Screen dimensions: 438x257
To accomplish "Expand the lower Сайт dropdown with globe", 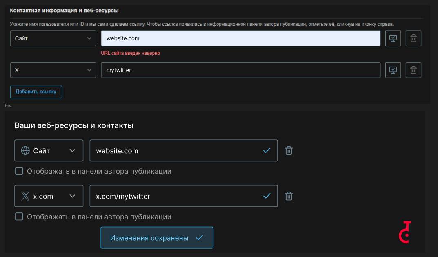I will click(49, 150).
